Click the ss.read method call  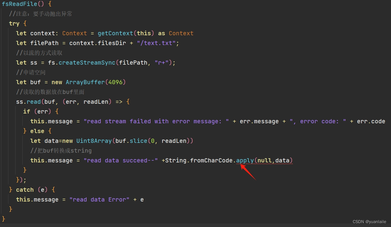(28, 102)
